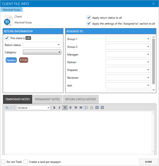Toggle italic formatting in notes editor

[x=59, y=108]
